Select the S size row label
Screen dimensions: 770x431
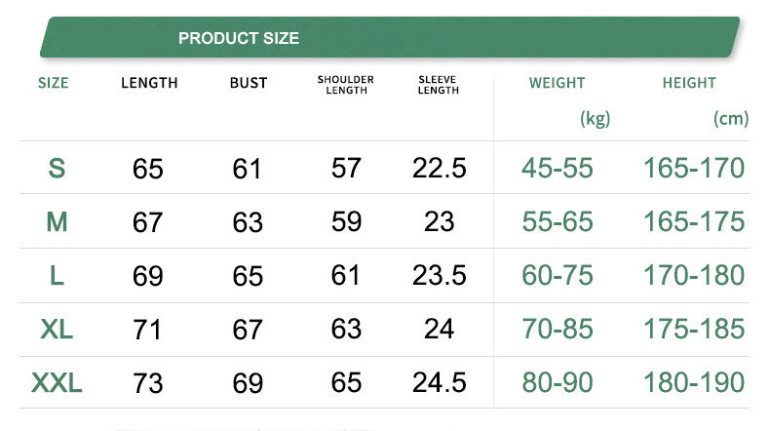tap(57, 169)
